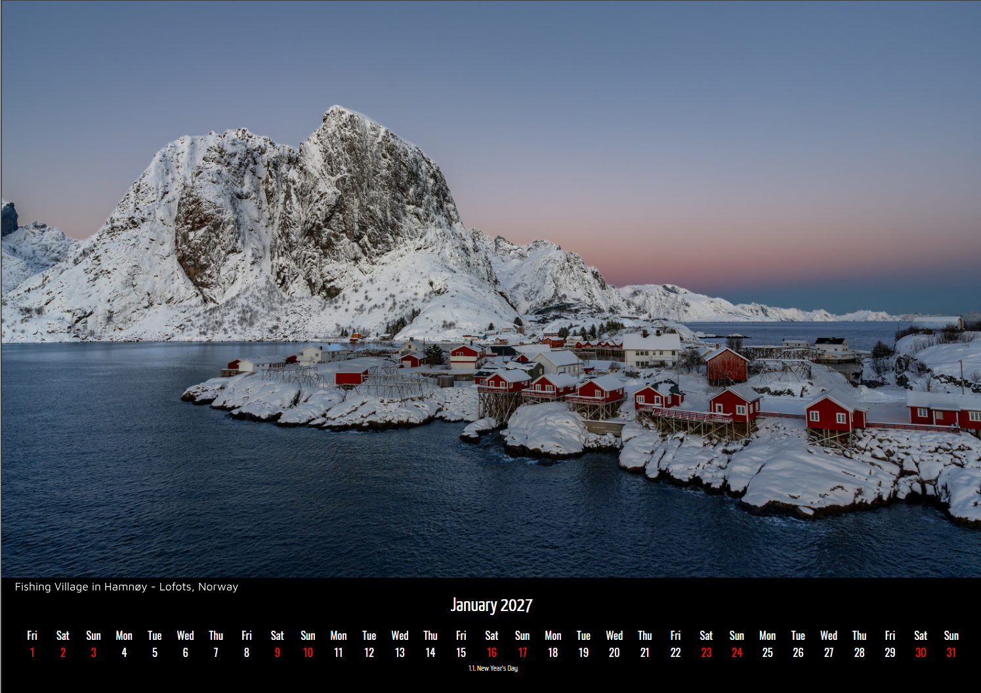Choose date 11 under Mon
This screenshot has width=981, height=693.
coord(339,652)
